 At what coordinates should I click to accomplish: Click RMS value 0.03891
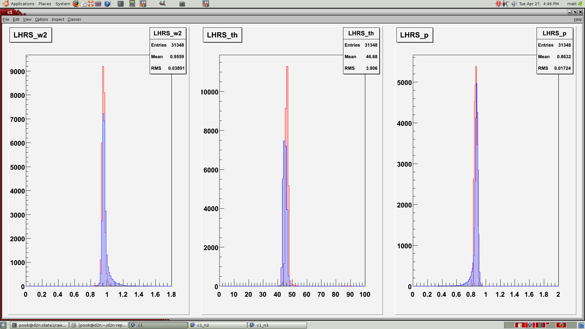pyautogui.click(x=176, y=68)
